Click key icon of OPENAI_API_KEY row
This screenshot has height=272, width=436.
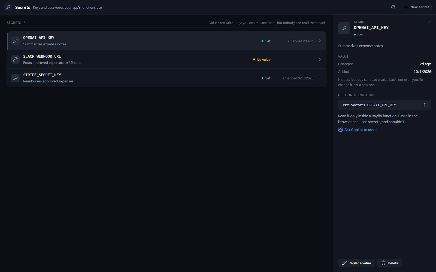[x=15, y=41]
